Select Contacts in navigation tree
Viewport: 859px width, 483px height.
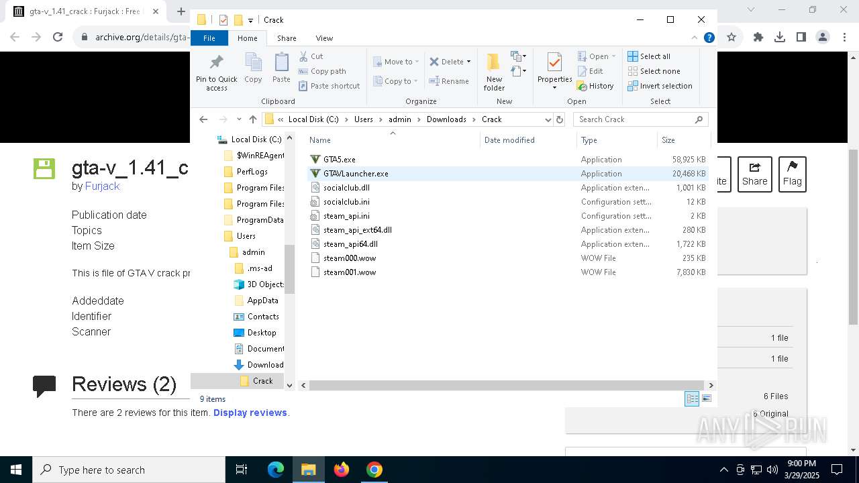click(263, 317)
